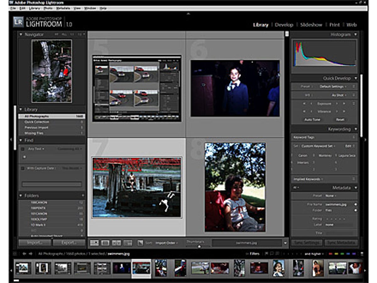Click the forward arrow in filmstrip header

pos(30,254)
